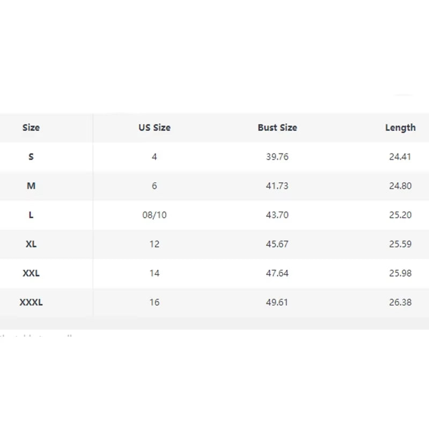
Task: Select the 47.64 bust size cell
Action: (277, 273)
